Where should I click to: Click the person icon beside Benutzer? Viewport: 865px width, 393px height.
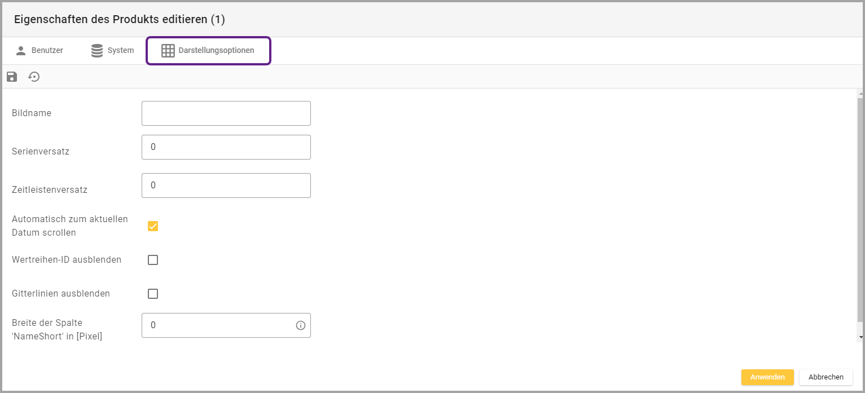click(x=21, y=51)
